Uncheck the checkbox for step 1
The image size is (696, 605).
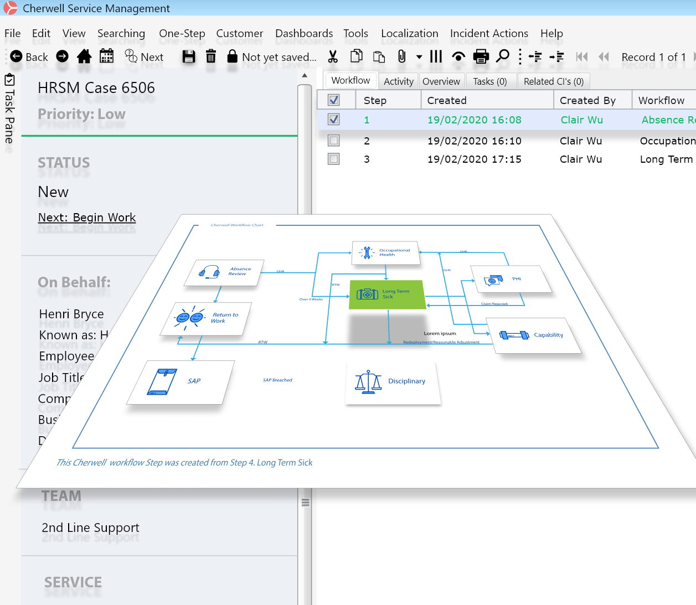pyautogui.click(x=334, y=120)
